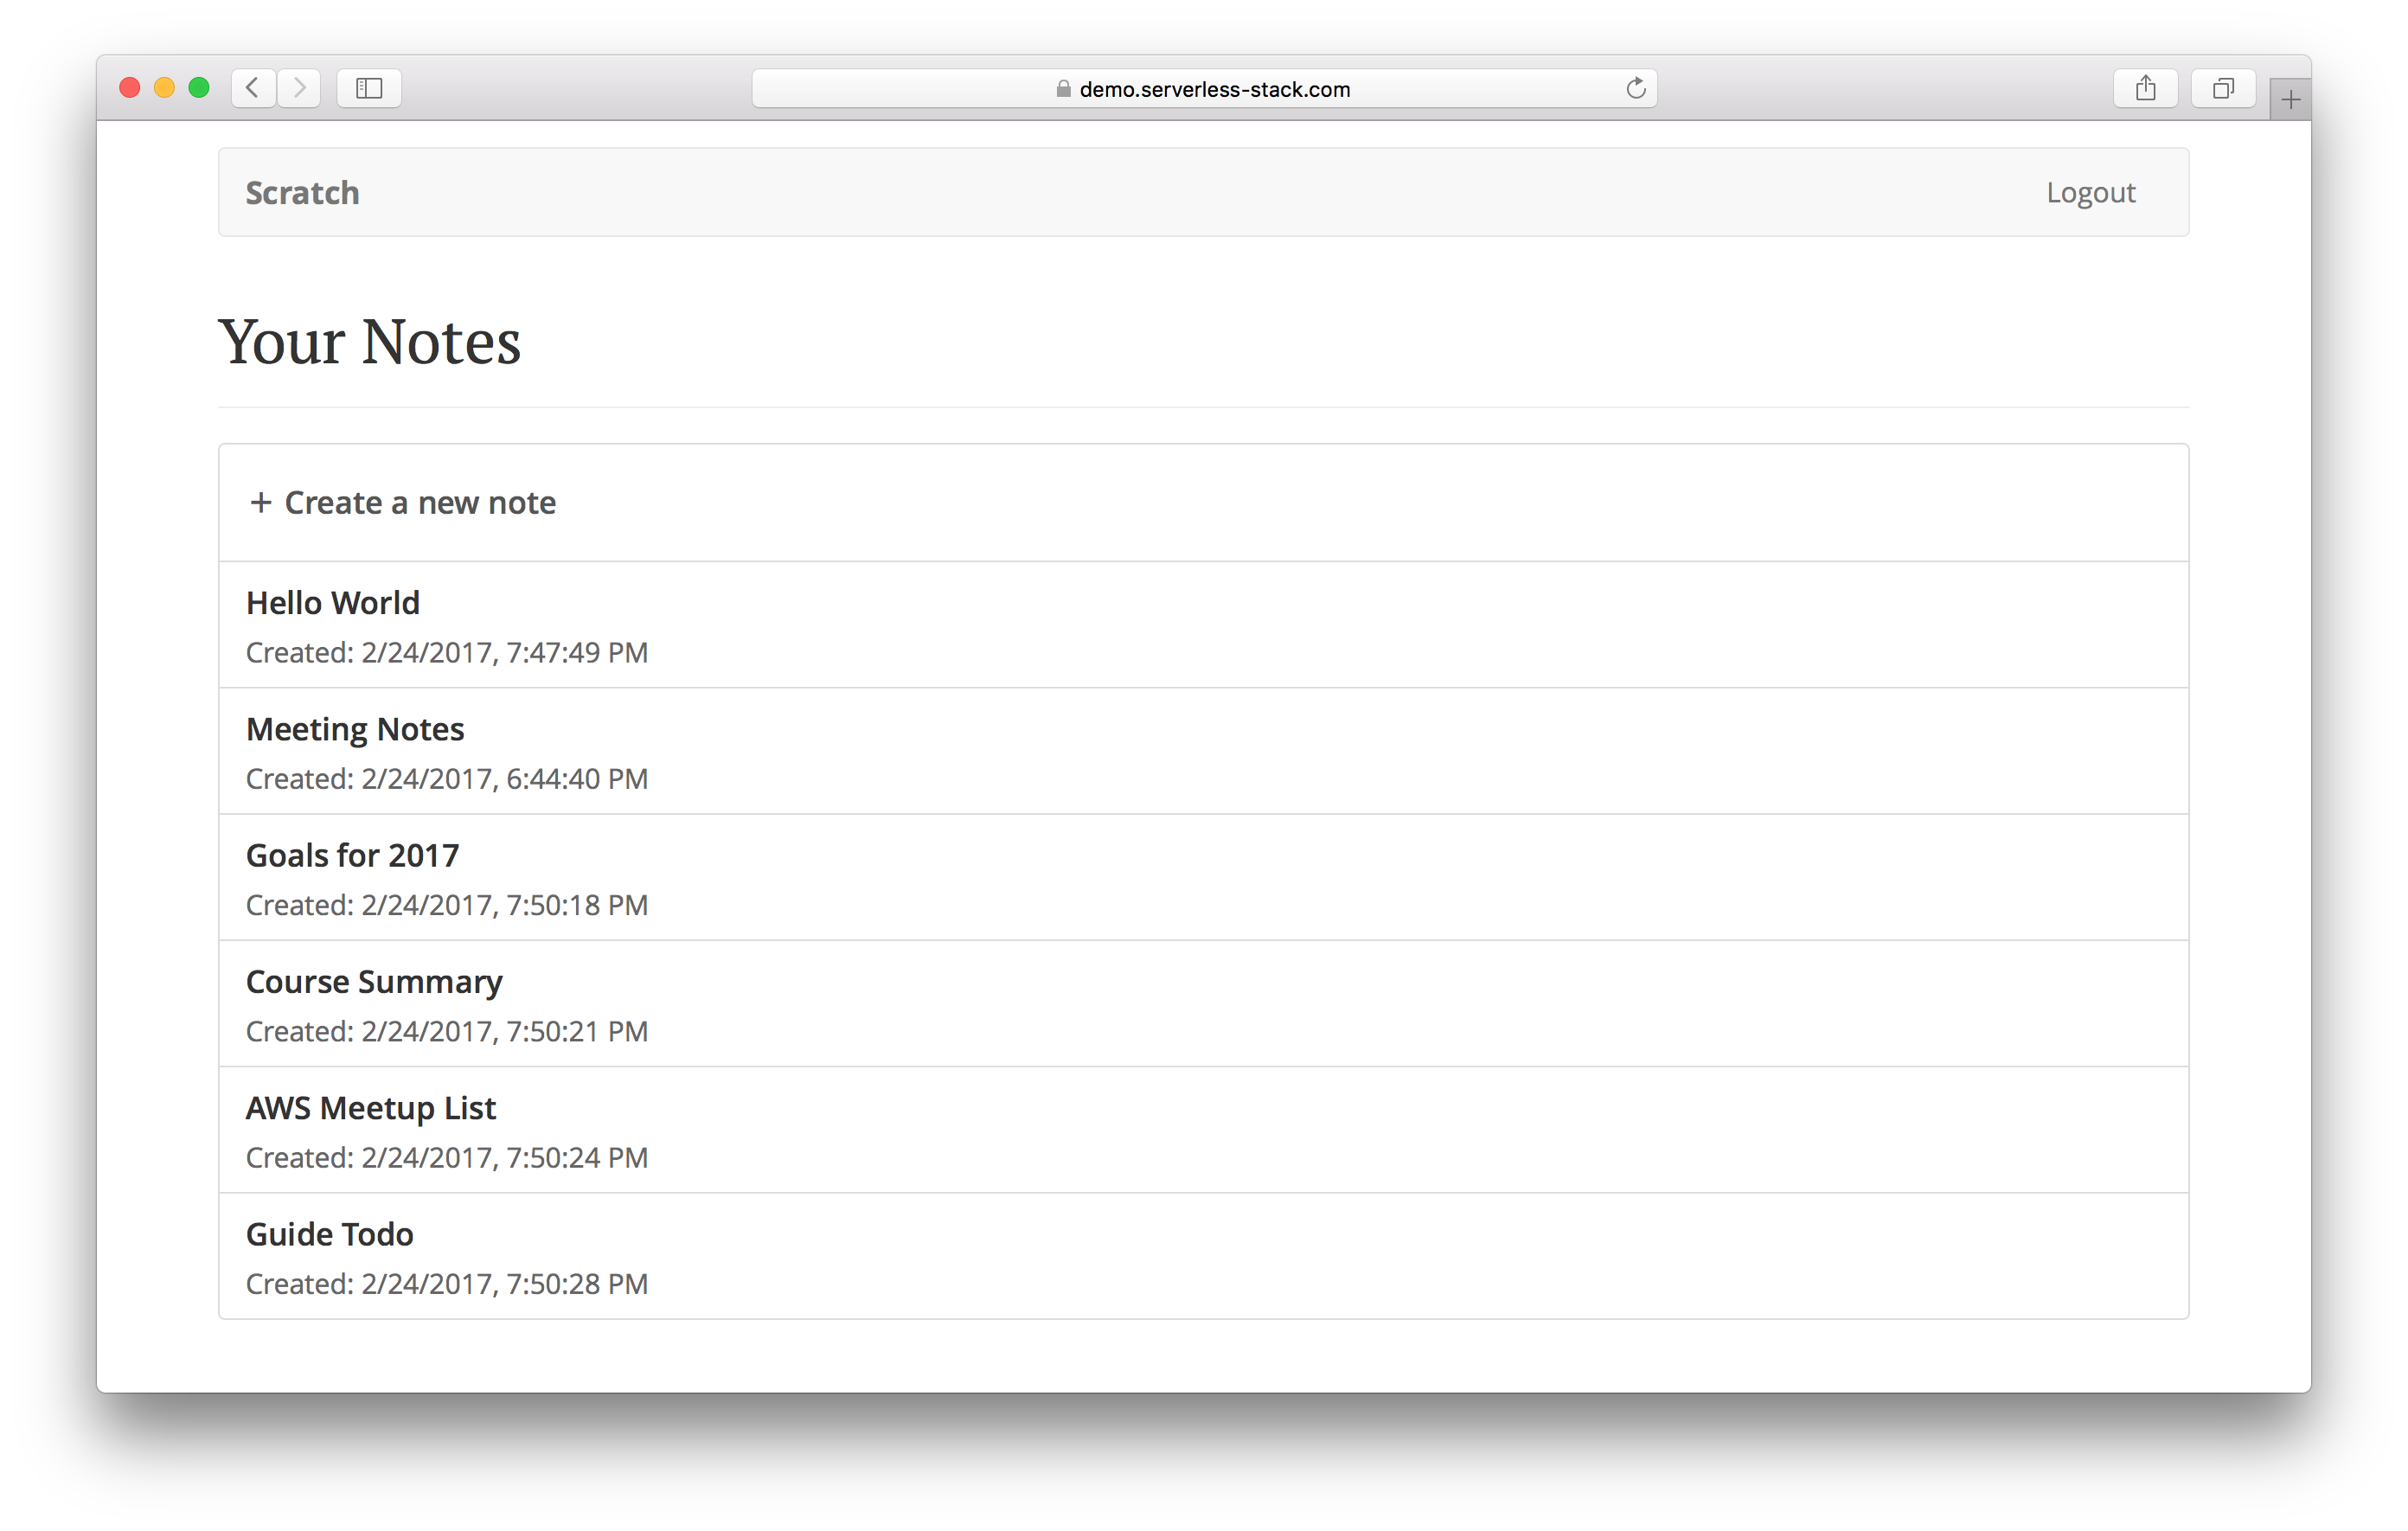This screenshot has height=1531, width=2408.
Task: Click the padlock icon in address bar
Action: pos(1063,89)
